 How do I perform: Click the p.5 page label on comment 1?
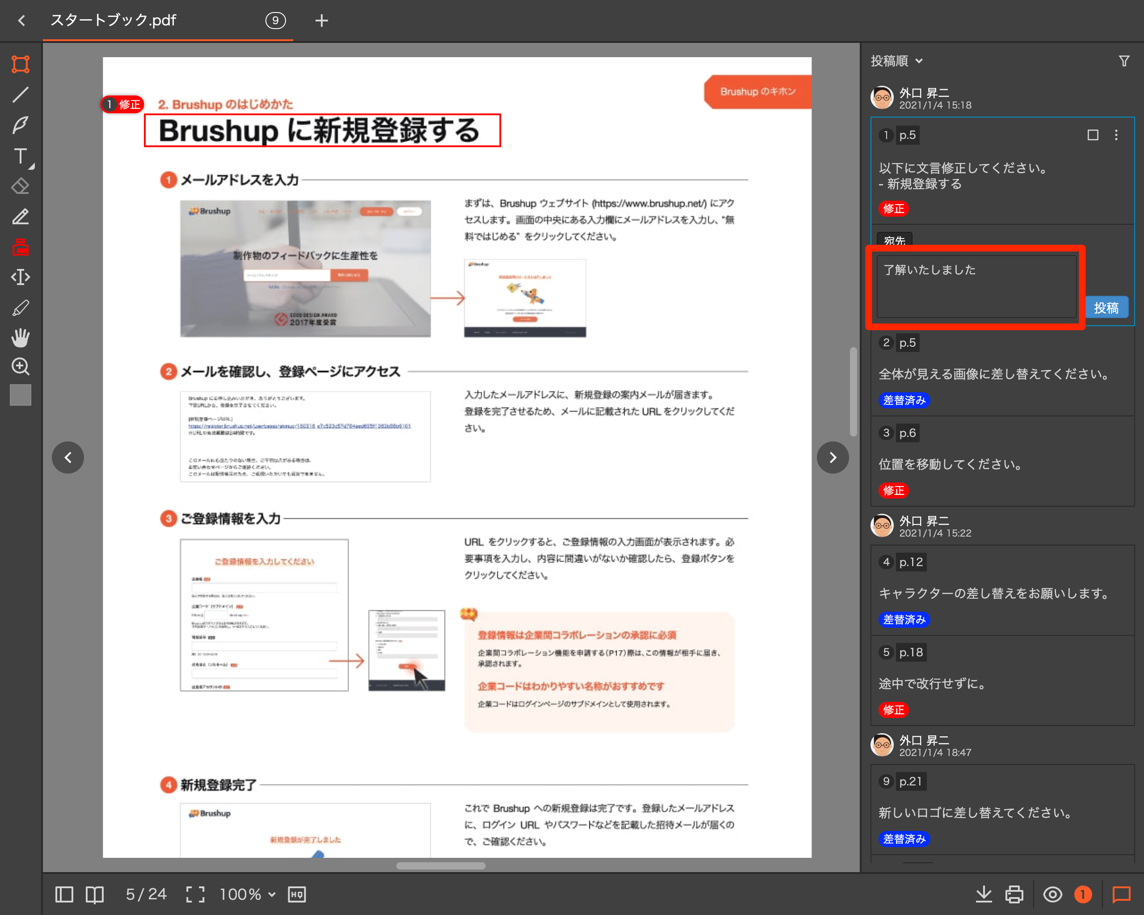tap(907, 135)
